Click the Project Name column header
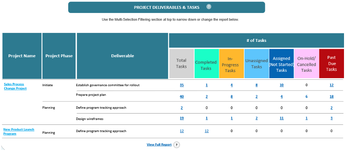Viewport: 346px width, 151px height. coord(22,56)
